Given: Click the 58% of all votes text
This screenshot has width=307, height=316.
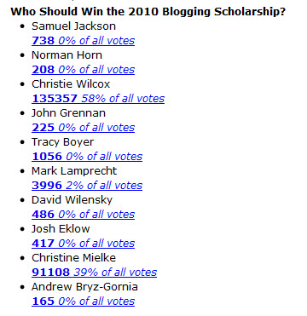Looking at the screenshot, I should coord(123,99).
